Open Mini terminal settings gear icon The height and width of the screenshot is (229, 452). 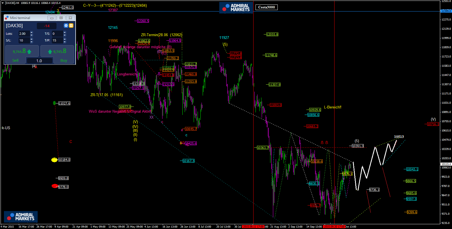pyautogui.click(x=66, y=26)
